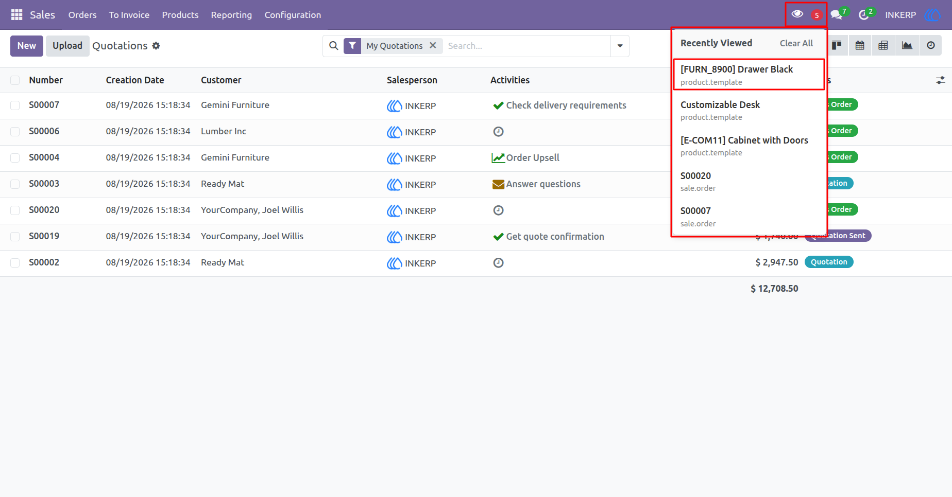Click the New button
Viewport: 952px width, 497px height.
coord(27,46)
